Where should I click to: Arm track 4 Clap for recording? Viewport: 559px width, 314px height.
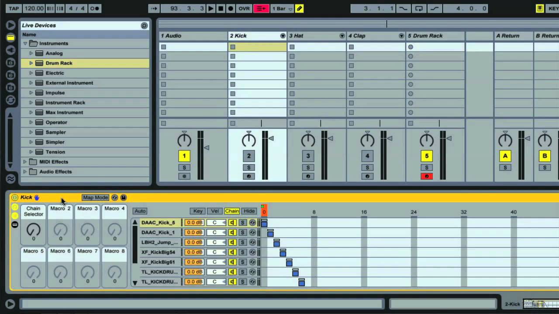coord(367,176)
